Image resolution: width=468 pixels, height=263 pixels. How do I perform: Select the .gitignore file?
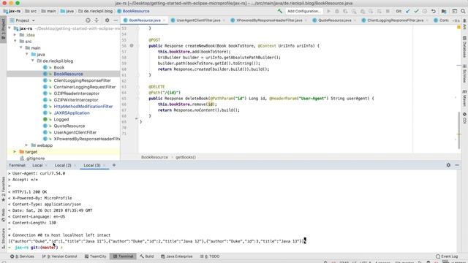tap(35, 159)
